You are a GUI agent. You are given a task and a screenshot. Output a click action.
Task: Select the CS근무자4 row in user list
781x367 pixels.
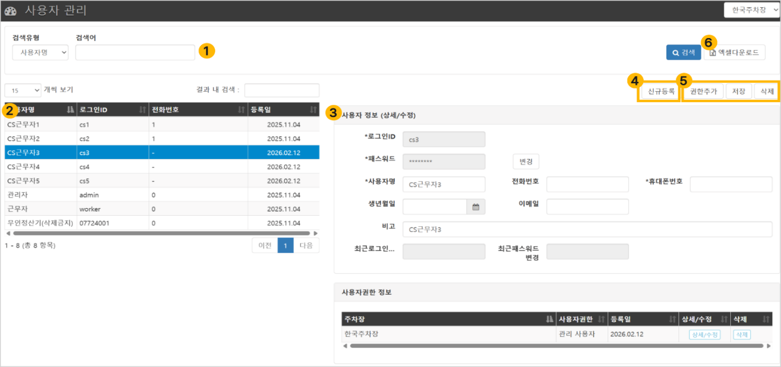tap(162, 166)
